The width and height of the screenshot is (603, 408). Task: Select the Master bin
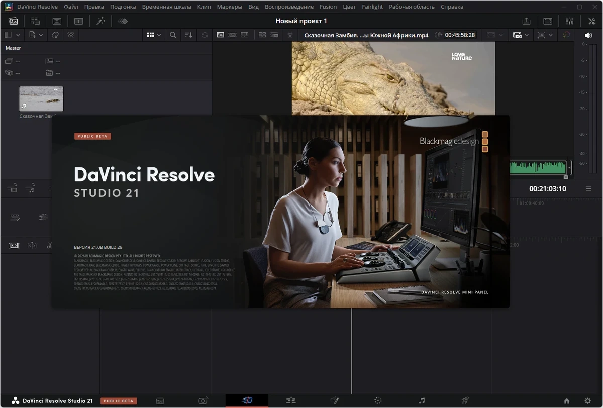[13, 48]
